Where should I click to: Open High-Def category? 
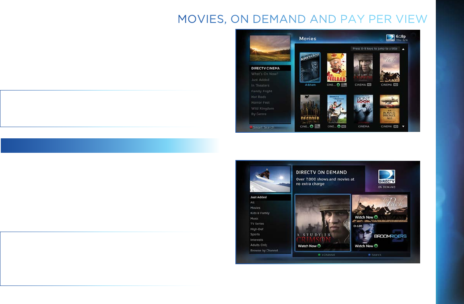[257, 229]
